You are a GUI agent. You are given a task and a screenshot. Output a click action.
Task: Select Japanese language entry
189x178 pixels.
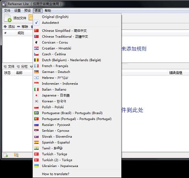pos(77,95)
